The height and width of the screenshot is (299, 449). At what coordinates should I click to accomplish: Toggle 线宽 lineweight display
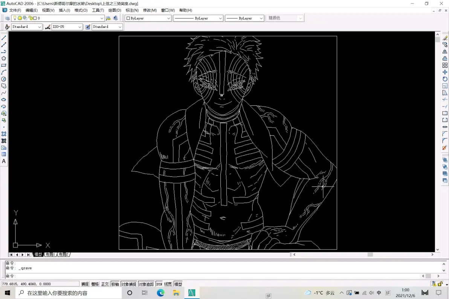[x=168, y=284]
